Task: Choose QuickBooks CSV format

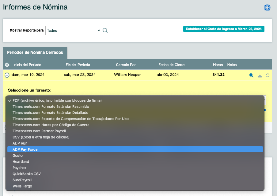Action: coord(135,174)
